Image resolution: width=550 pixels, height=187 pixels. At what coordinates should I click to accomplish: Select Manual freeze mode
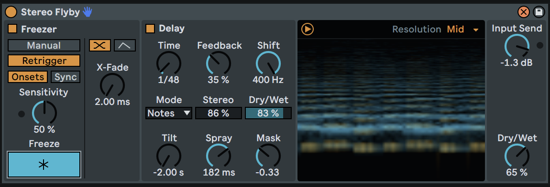coord(44,45)
